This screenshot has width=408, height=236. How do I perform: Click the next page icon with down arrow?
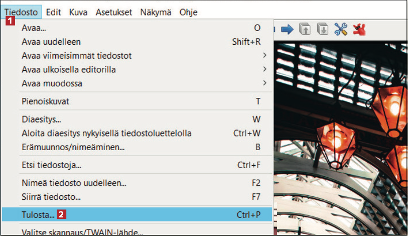point(323,29)
